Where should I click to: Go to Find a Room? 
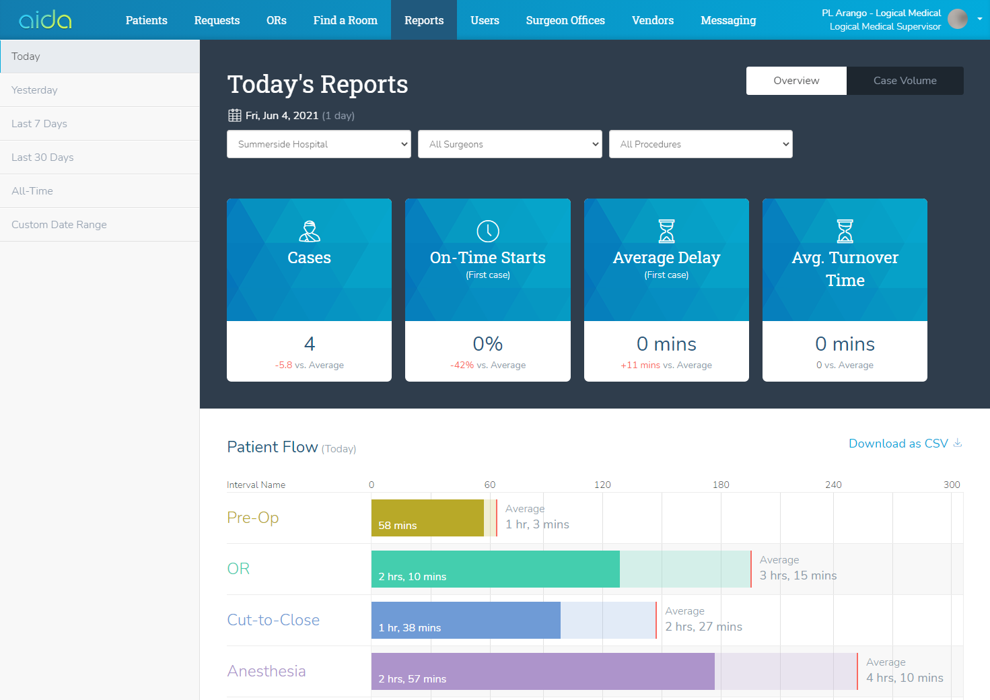(x=345, y=20)
